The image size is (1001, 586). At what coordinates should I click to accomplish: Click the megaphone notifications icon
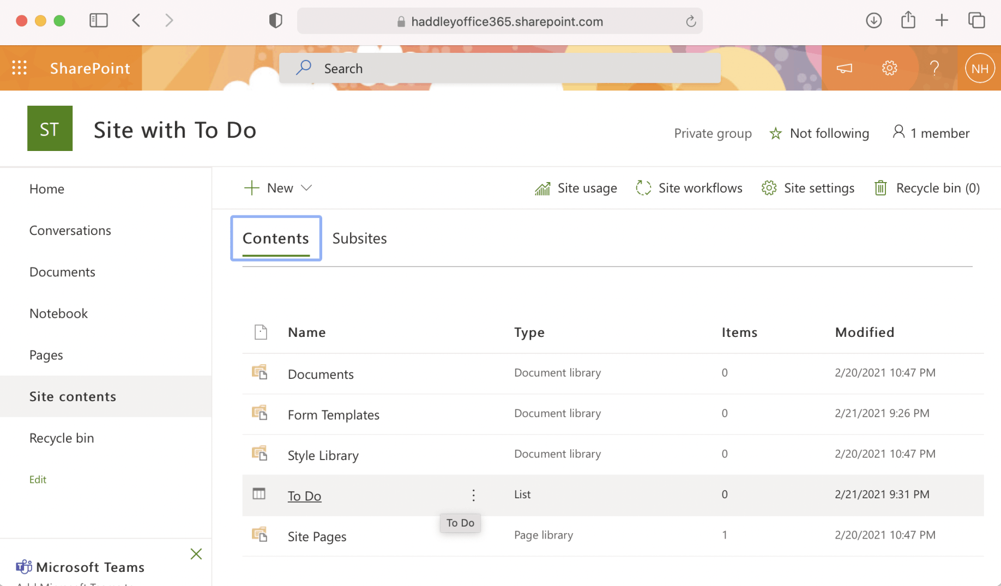pyautogui.click(x=844, y=68)
